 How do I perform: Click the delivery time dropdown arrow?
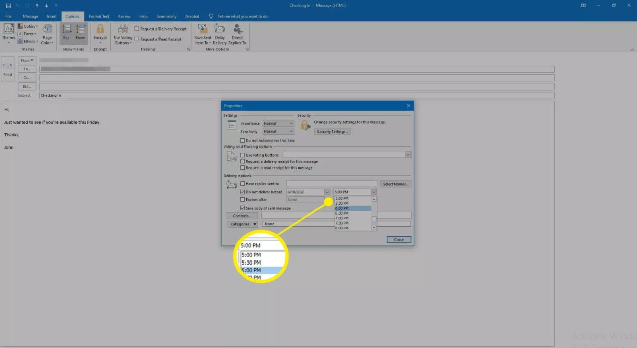pyautogui.click(x=374, y=192)
